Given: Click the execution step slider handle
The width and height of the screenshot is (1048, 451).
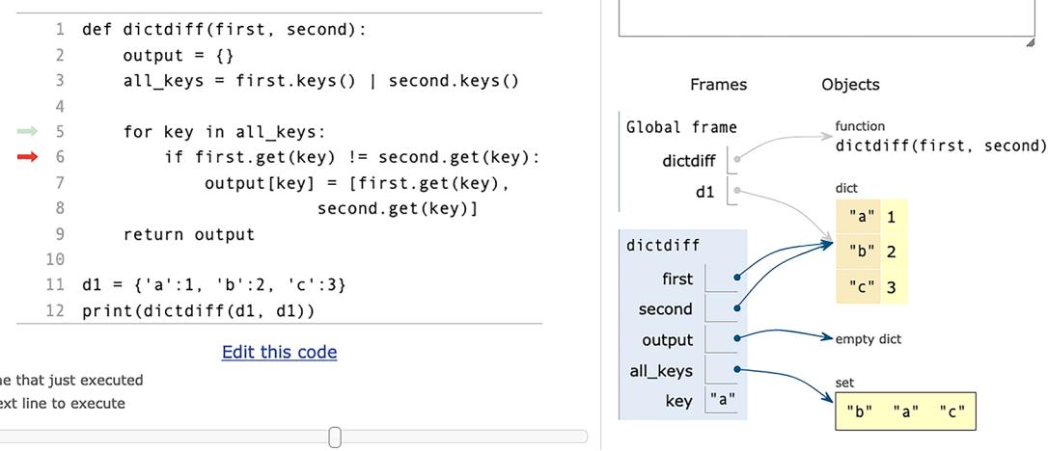Looking at the screenshot, I should coord(335,437).
